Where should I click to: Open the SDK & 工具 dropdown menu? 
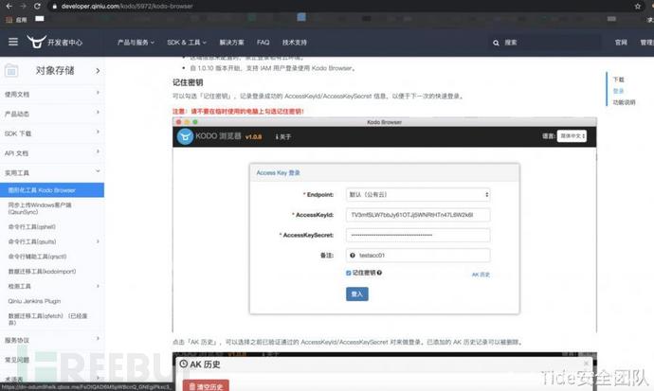187,43
